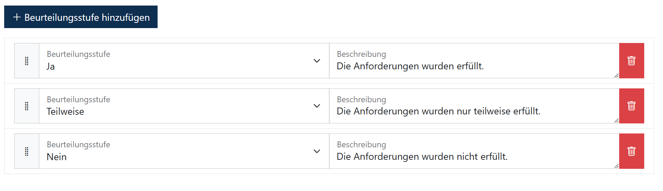This screenshot has width=663, height=191.
Task: Focus description 'nur teilweise erfüllt' field
Action: coord(474,106)
